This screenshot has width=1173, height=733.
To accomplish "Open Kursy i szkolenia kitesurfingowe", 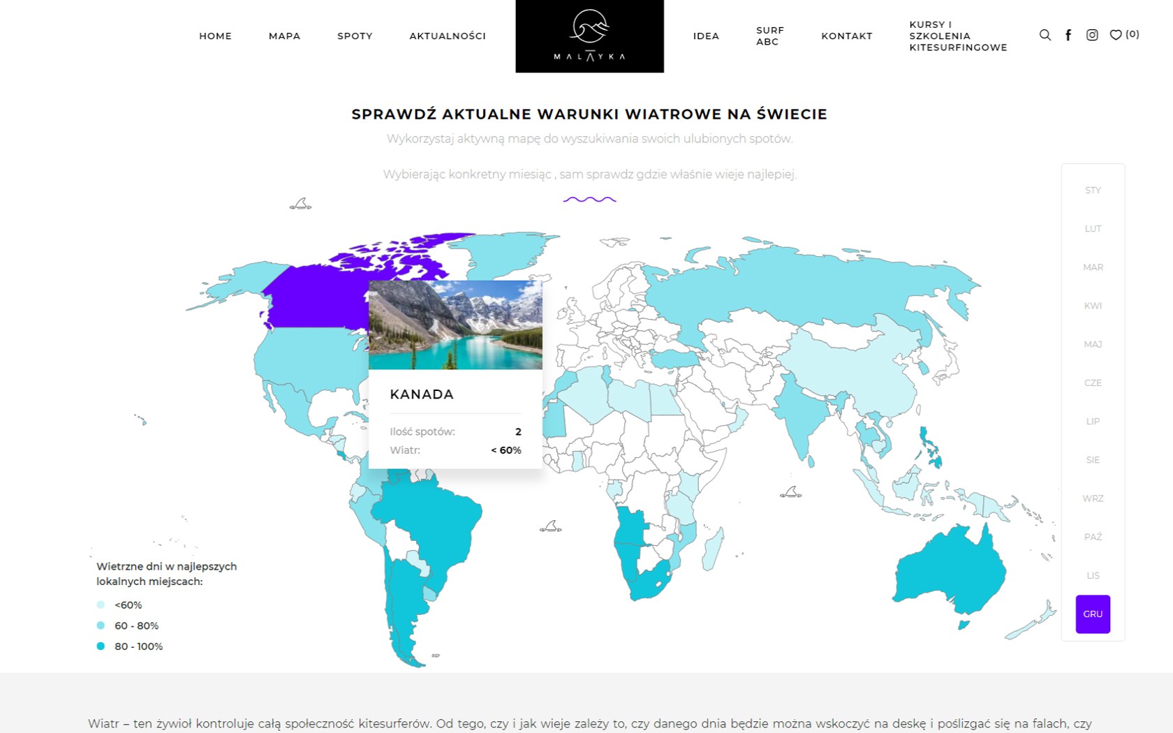I will click(x=957, y=36).
